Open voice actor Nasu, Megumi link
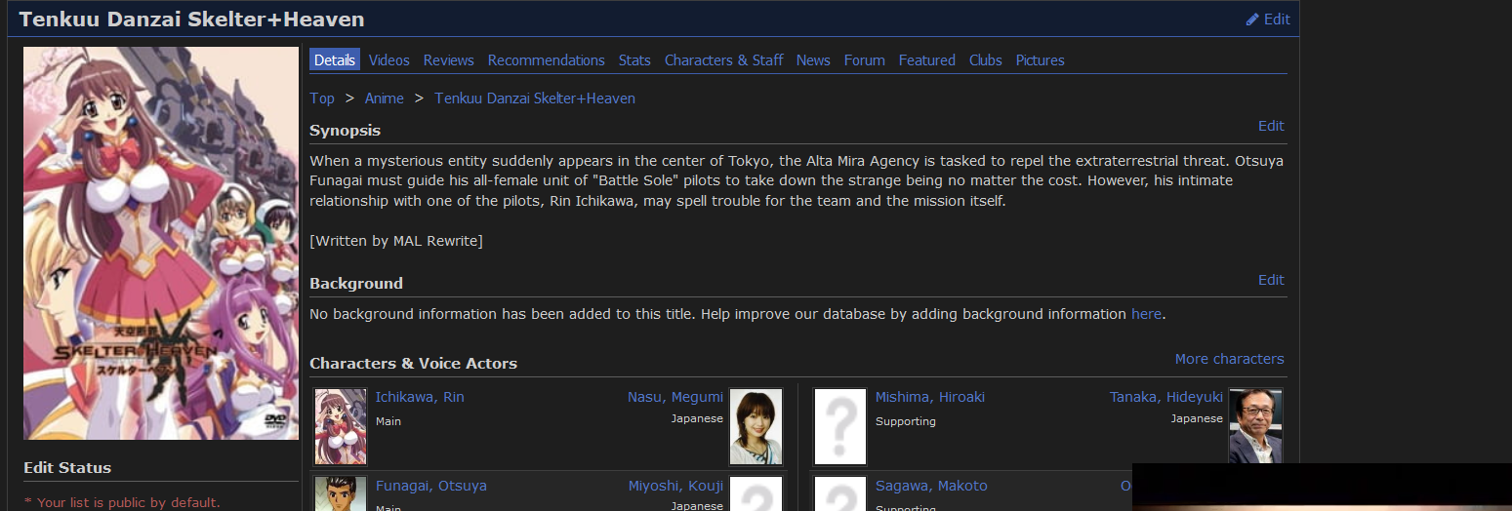 (x=675, y=397)
